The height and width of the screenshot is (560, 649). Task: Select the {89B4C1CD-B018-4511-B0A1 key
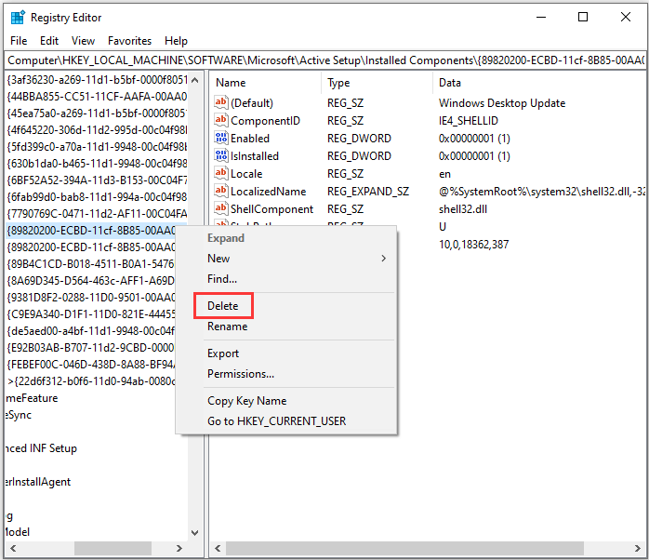90,264
